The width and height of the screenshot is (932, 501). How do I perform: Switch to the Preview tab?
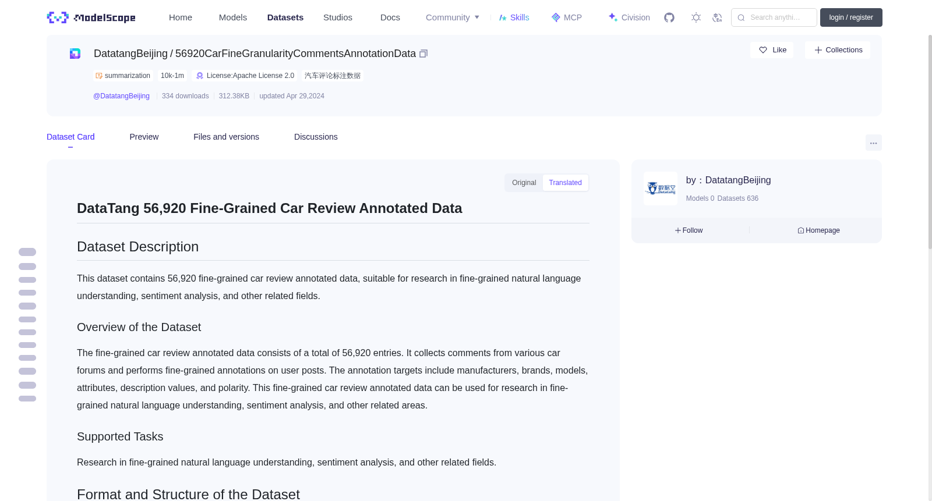click(x=144, y=137)
